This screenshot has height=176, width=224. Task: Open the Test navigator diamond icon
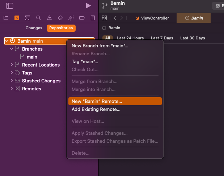(x=60, y=18)
